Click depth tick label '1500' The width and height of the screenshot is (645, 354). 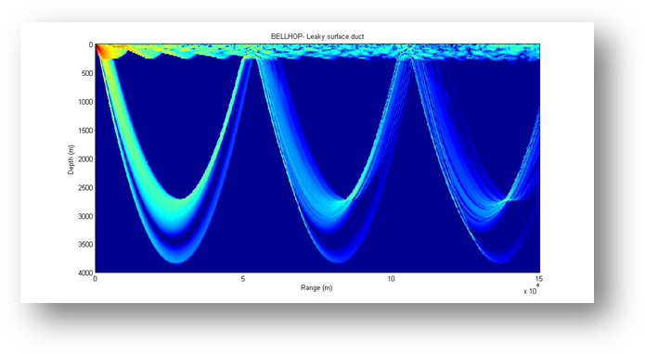(x=85, y=131)
